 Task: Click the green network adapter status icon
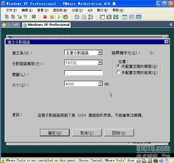point(156,161)
